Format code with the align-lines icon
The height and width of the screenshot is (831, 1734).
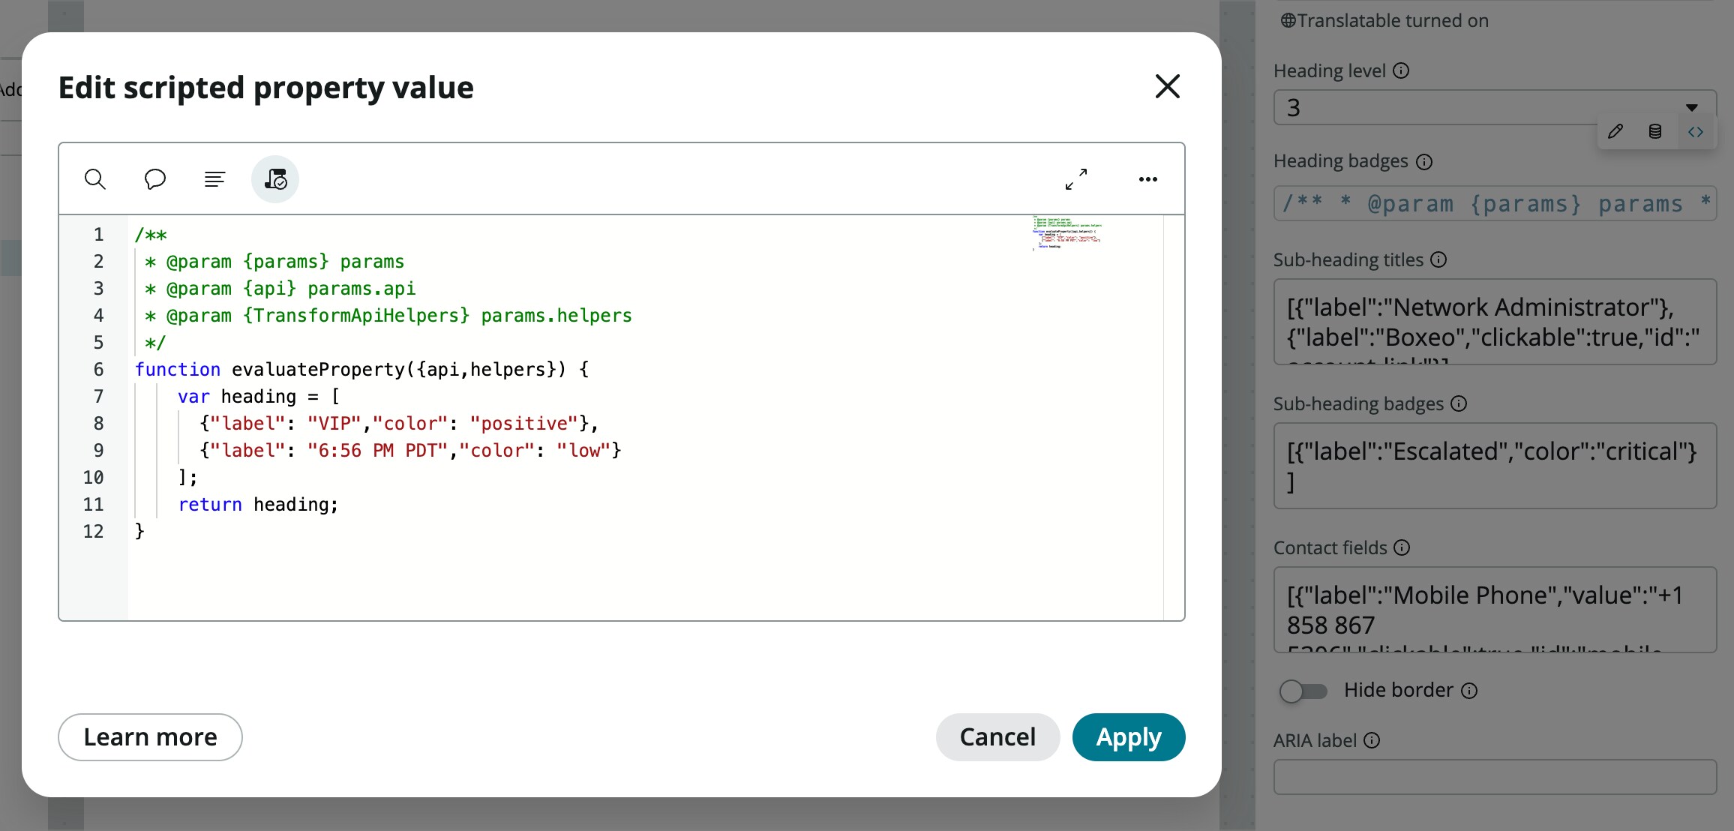point(214,179)
